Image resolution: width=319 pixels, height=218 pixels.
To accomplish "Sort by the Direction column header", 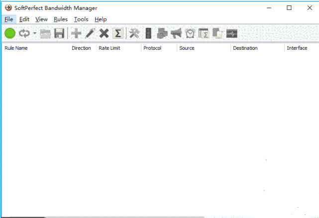I will point(83,48).
